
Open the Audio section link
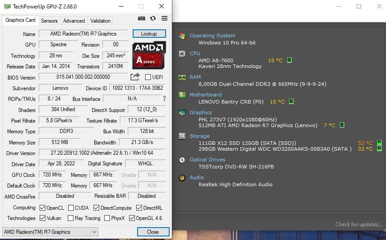[x=196, y=177]
